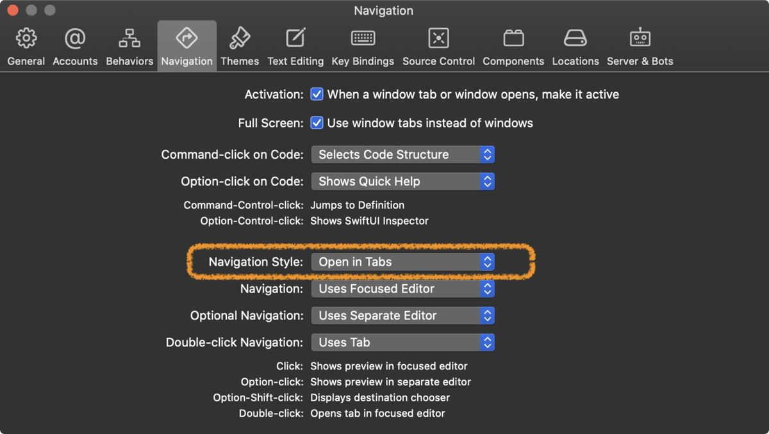Image resolution: width=769 pixels, height=434 pixels.
Task: Open the General preferences gear icon
Action: [x=26, y=39]
